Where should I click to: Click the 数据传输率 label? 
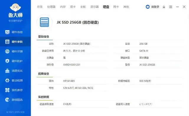tap(124, 81)
